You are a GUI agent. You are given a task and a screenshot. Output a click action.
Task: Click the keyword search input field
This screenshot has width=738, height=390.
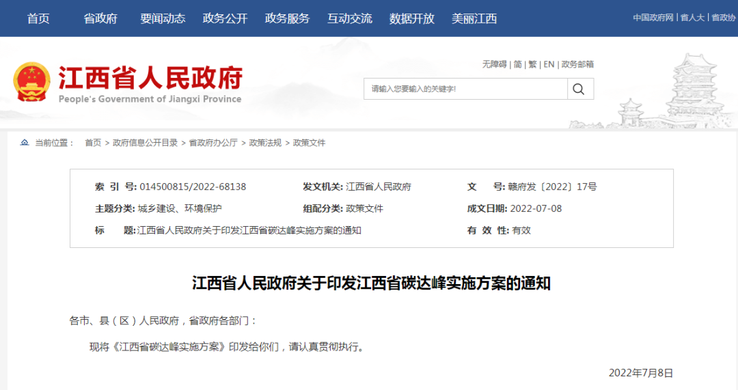click(465, 89)
